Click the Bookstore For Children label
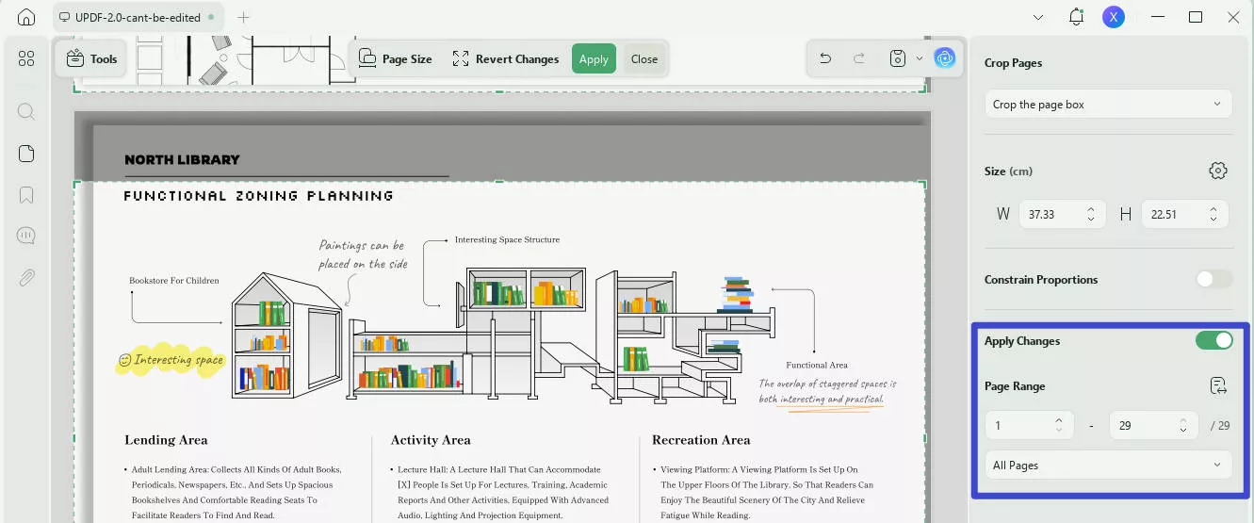1254x523 pixels. click(174, 281)
